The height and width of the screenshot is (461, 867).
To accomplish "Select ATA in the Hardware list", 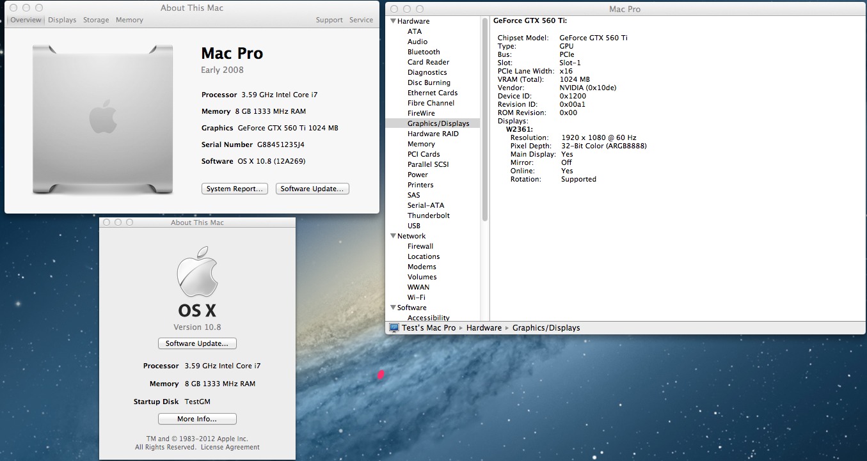I will pyautogui.click(x=415, y=31).
